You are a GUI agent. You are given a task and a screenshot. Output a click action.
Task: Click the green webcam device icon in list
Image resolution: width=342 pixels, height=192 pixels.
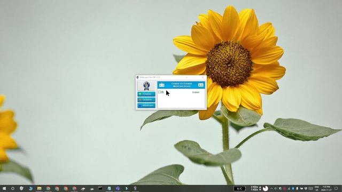pos(162,92)
